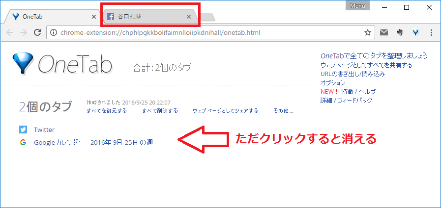This screenshot has height=208, width=441.
Task: Delete all tabs with すべて削除する
Action: (160, 110)
